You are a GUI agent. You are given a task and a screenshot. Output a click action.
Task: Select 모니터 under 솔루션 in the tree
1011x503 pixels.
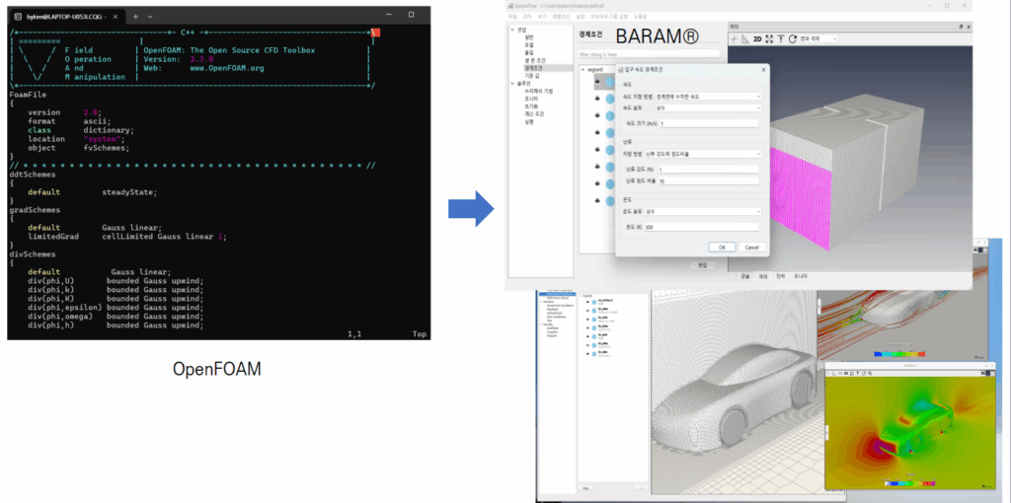click(530, 98)
